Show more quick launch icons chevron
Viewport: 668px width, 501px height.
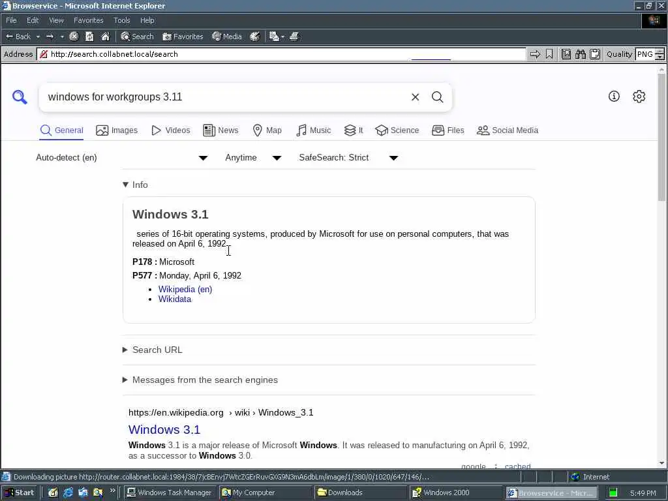pos(112,491)
